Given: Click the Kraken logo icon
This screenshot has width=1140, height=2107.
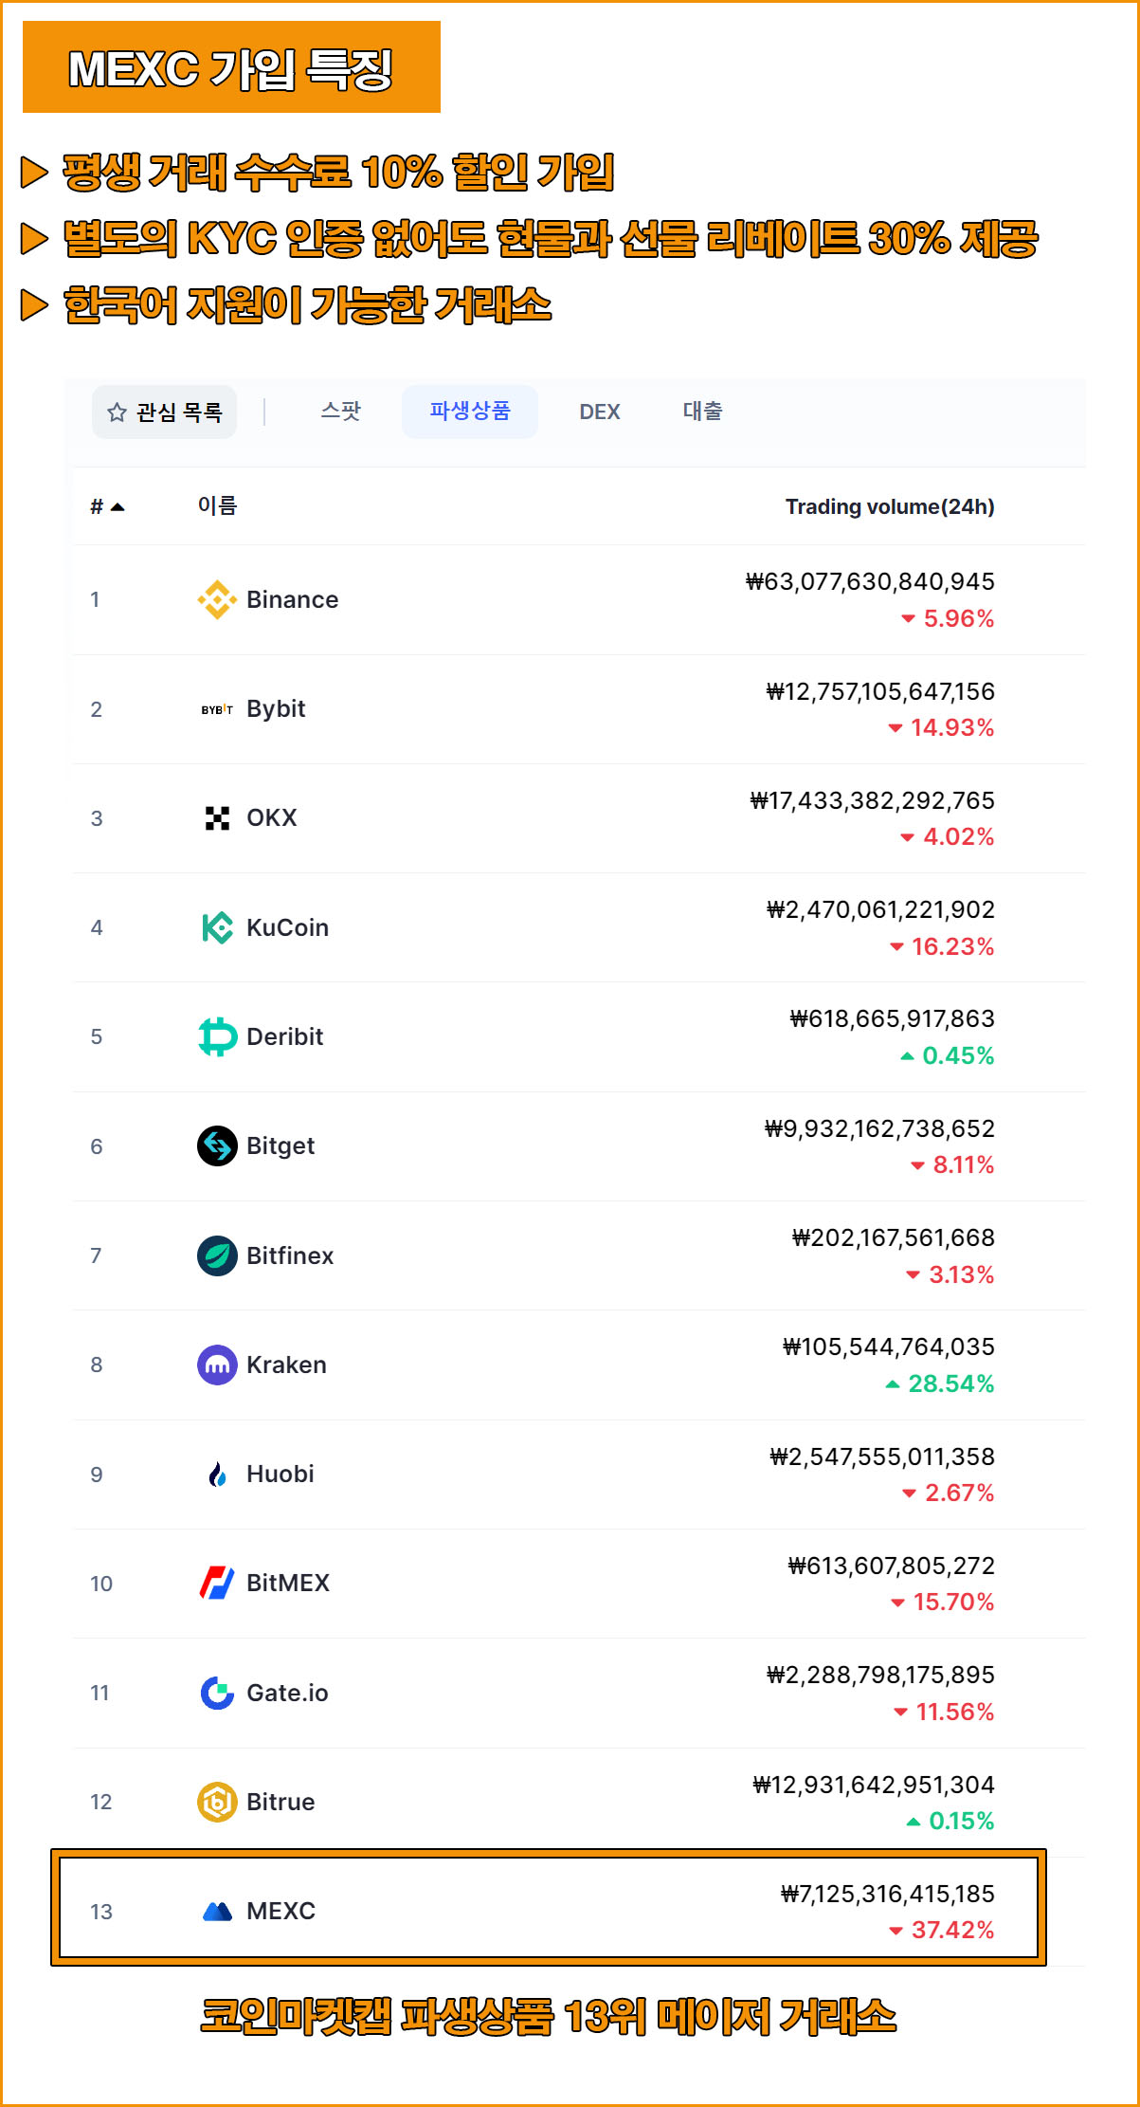Looking at the screenshot, I should coord(217,1365).
